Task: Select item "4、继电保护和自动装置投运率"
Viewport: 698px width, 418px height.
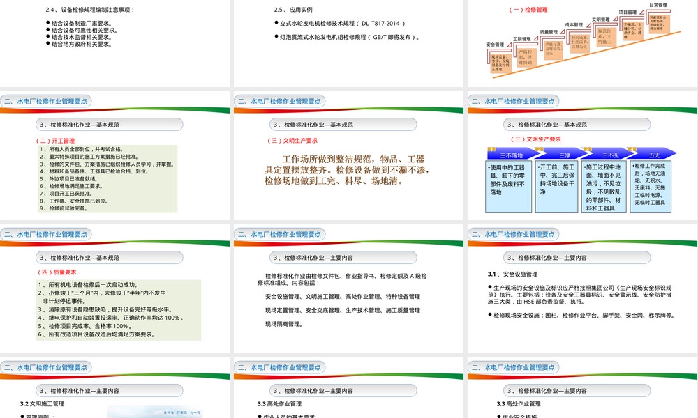Action: [111, 318]
